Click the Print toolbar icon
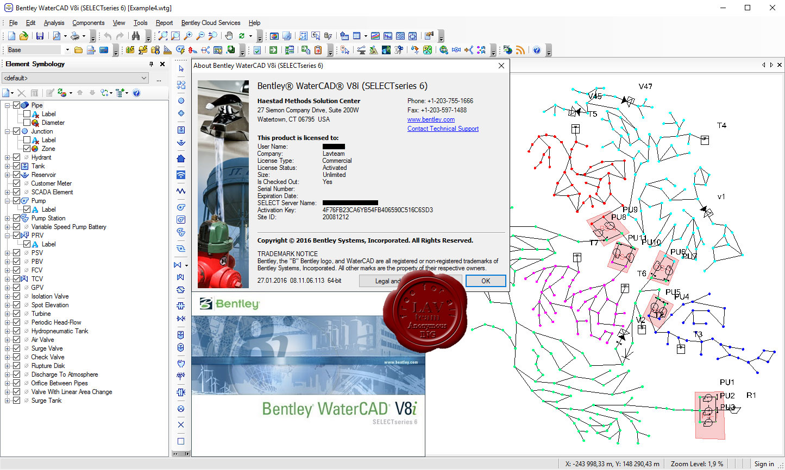Viewport: 785px width, 470px height. 75,36
